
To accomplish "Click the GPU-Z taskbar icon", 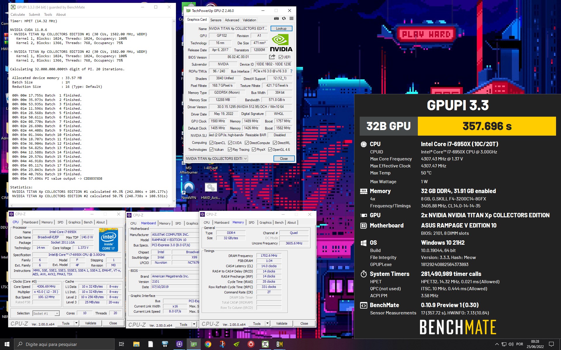I will pyautogui.click(x=194, y=344).
